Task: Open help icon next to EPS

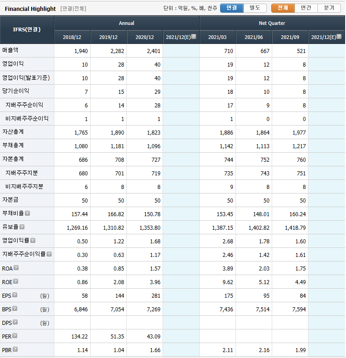Action: tap(15, 295)
